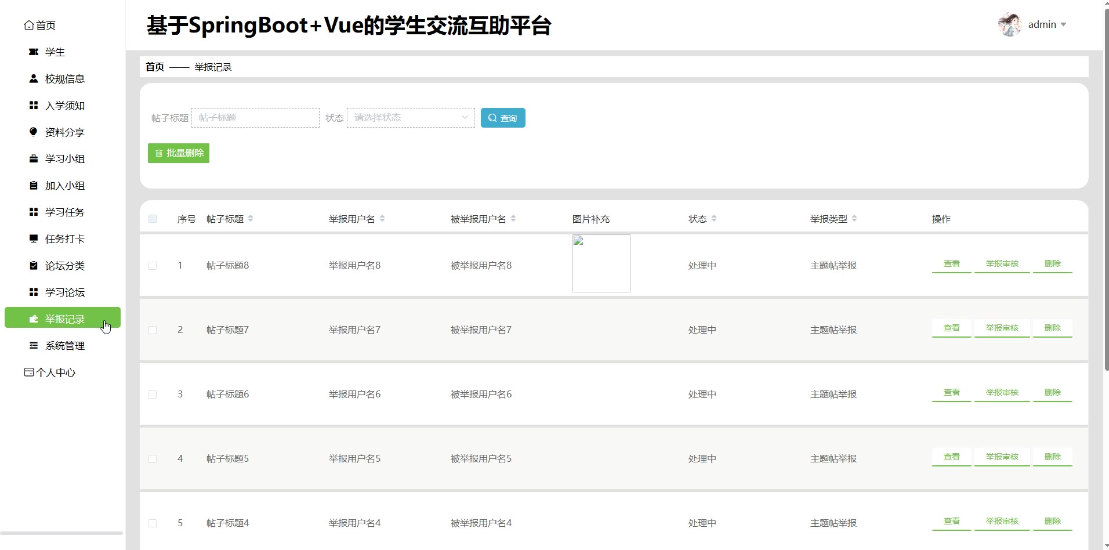This screenshot has height=550, width=1109.
Task: Check the row for 帖子标题4
Action: 153,523
